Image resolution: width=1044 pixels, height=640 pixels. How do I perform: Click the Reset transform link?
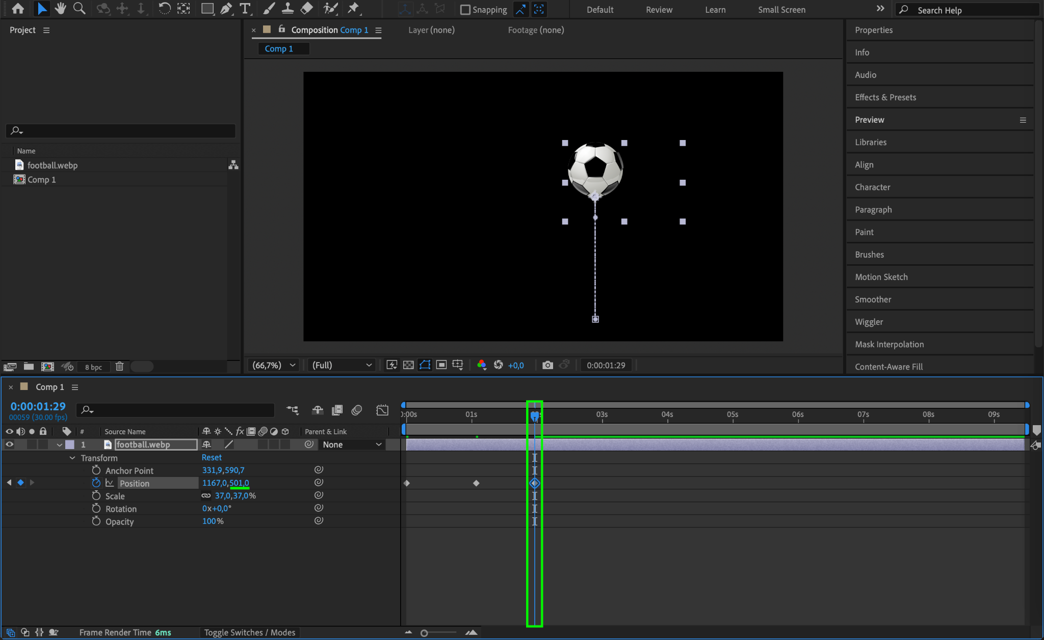(212, 458)
